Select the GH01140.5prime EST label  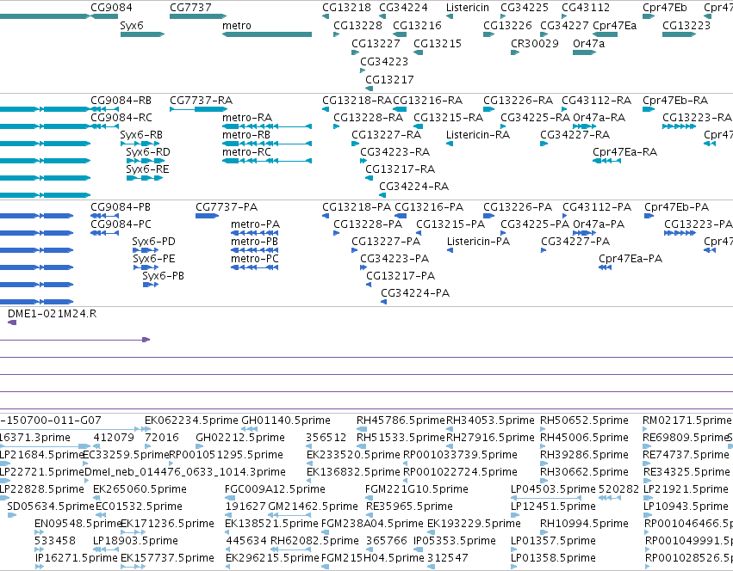tap(286, 421)
